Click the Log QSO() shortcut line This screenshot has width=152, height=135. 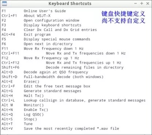(x=23, y=115)
